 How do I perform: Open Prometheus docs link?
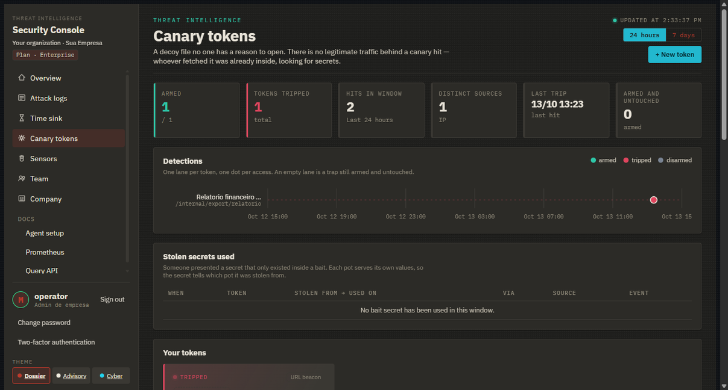[x=45, y=252]
